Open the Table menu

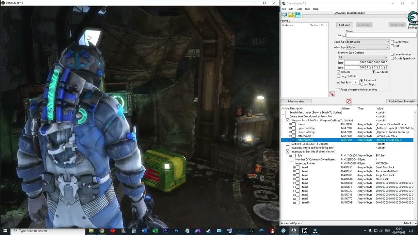pos(299,9)
